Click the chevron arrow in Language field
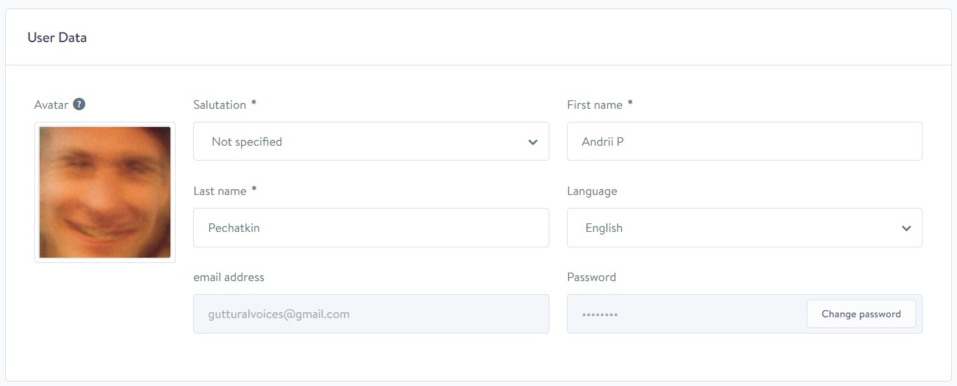 (906, 228)
